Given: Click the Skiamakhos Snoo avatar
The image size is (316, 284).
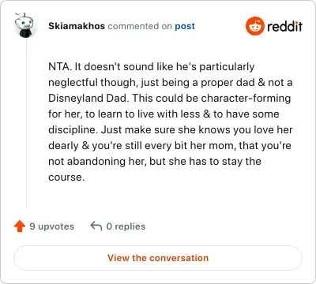Looking at the screenshot, I should 24,25.
